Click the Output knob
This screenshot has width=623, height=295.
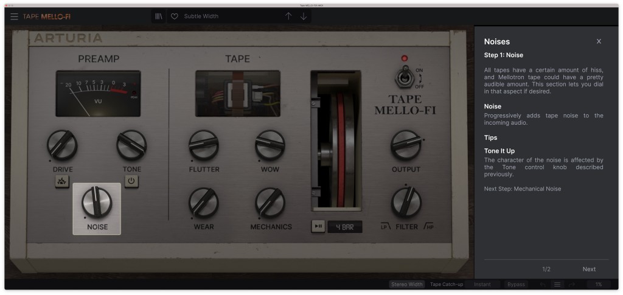click(x=406, y=145)
